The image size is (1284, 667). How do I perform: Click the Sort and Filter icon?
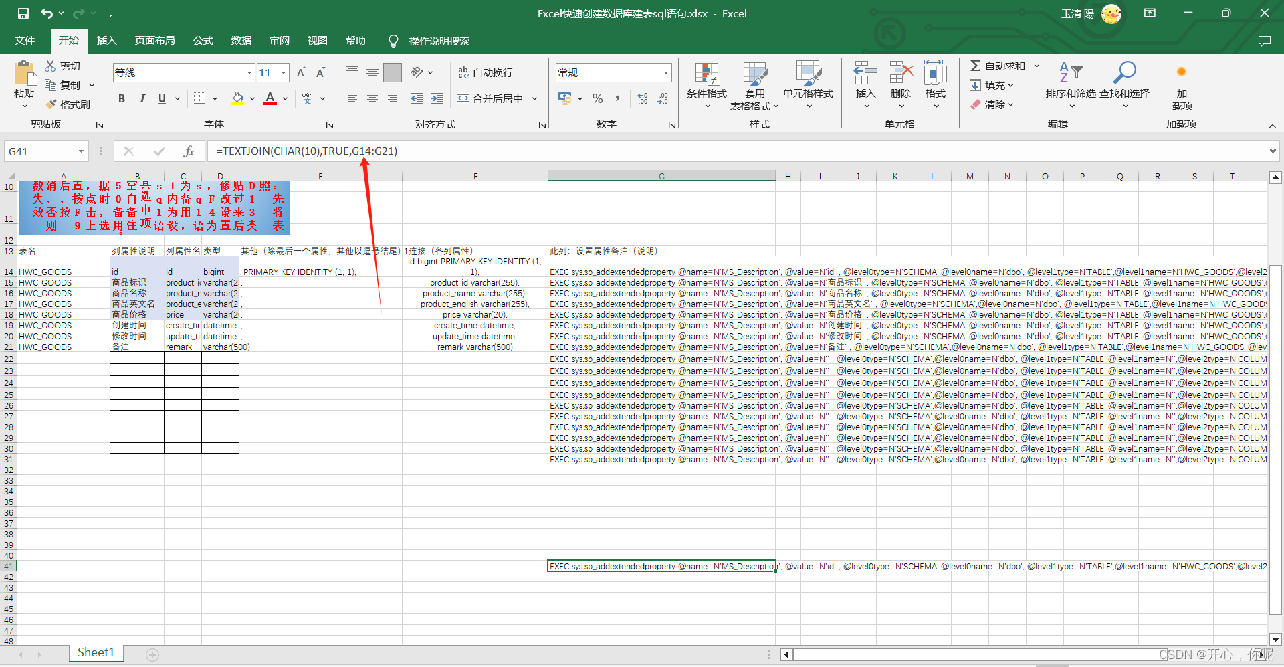tap(1071, 72)
